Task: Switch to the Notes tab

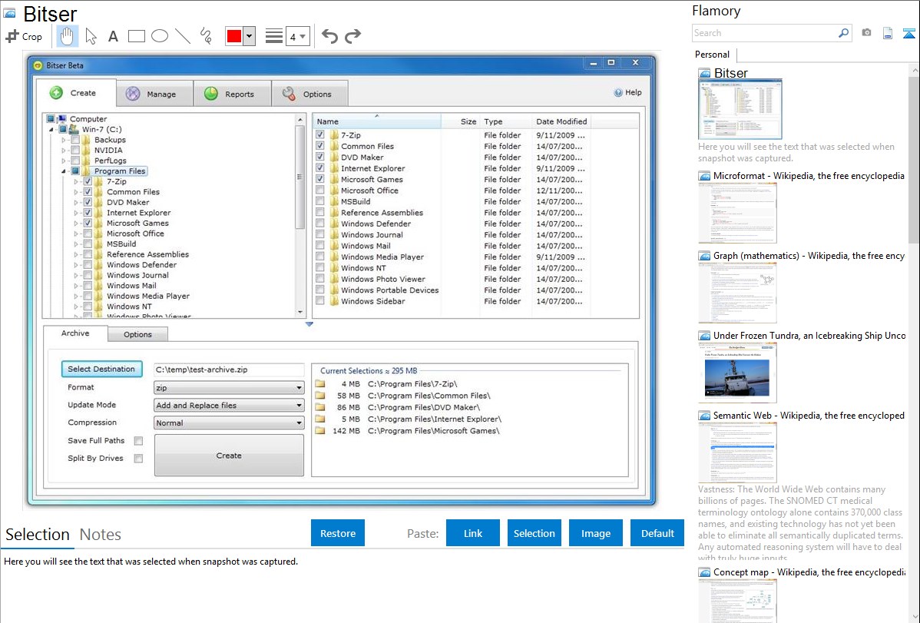Action: tap(101, 535)
